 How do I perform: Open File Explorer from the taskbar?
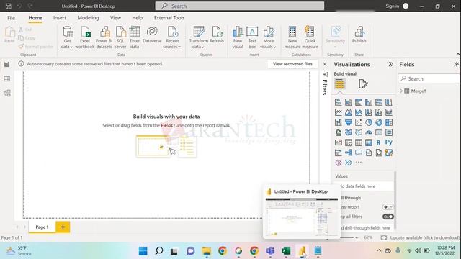tap(207, 251)
